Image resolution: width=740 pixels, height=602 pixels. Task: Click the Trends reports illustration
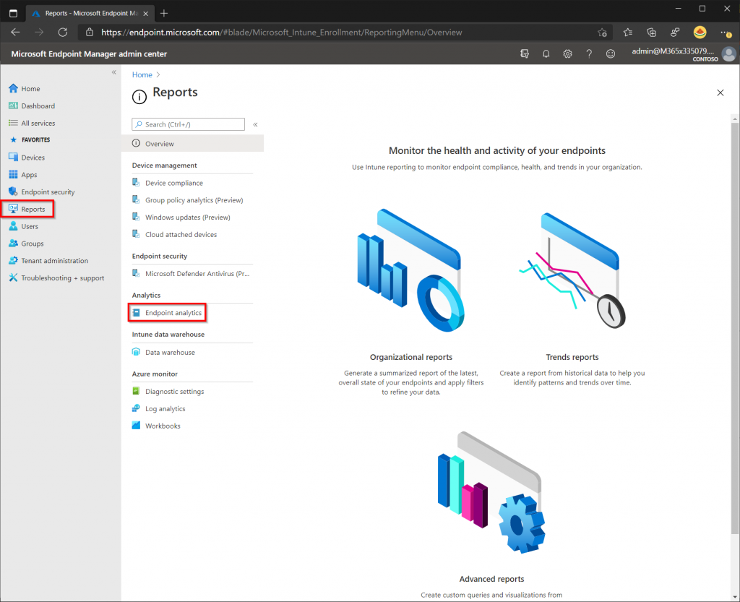572,270
